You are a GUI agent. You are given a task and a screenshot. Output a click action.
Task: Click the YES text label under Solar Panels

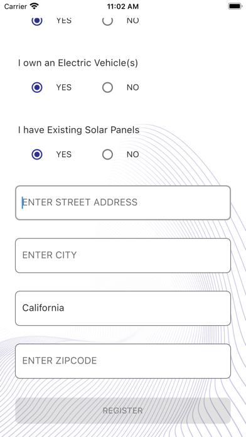pos(64,154)
